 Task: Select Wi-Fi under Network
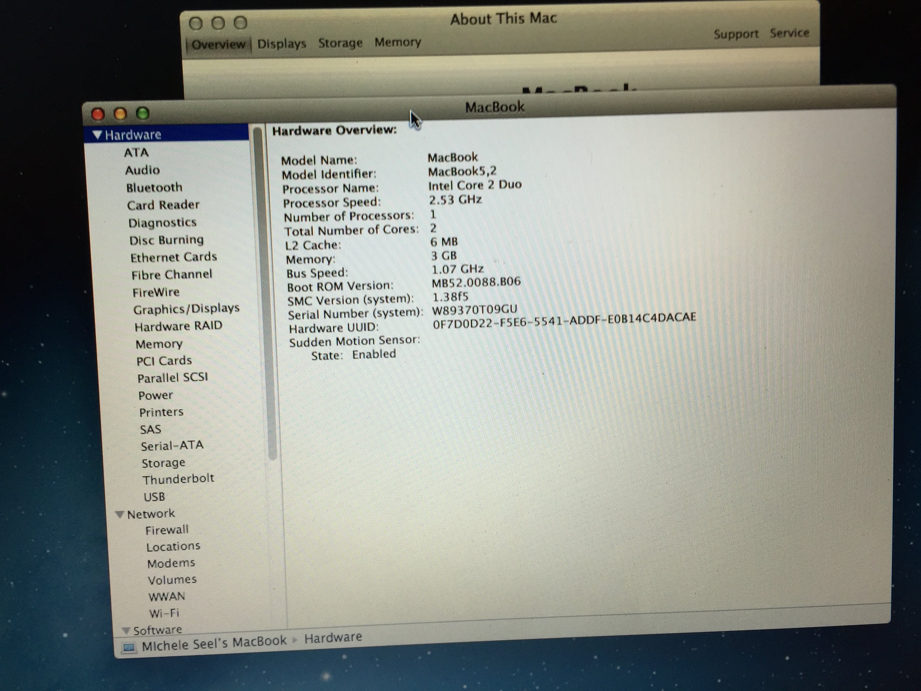tap(164, 613)
